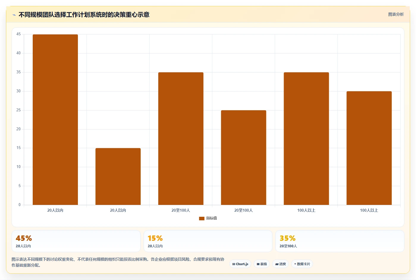This screenshot has height=280, width=416.
Task: Click the 20人以内 bar reaching 45
Action: point(55,120)
